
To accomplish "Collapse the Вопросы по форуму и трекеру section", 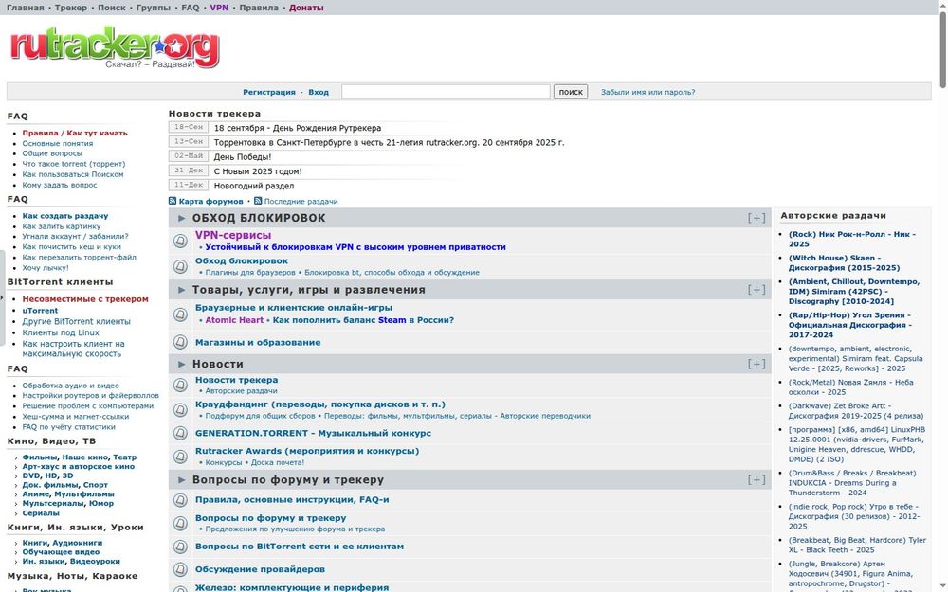I will pyautogui.click(x=756, y=479).
